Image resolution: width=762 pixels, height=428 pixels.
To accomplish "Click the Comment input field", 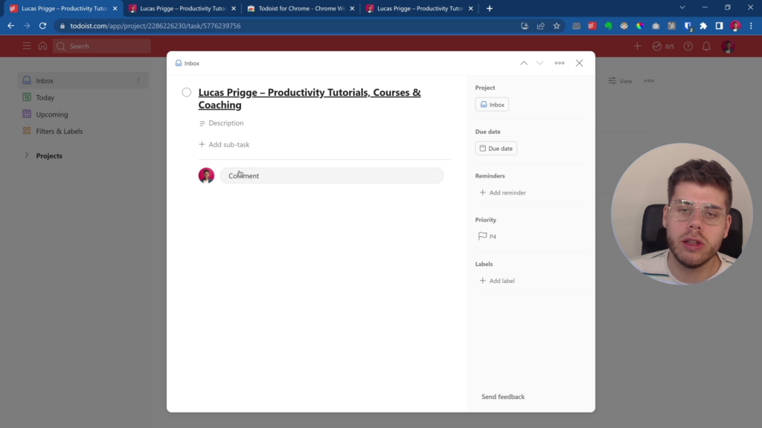I will tap(331, 175).
